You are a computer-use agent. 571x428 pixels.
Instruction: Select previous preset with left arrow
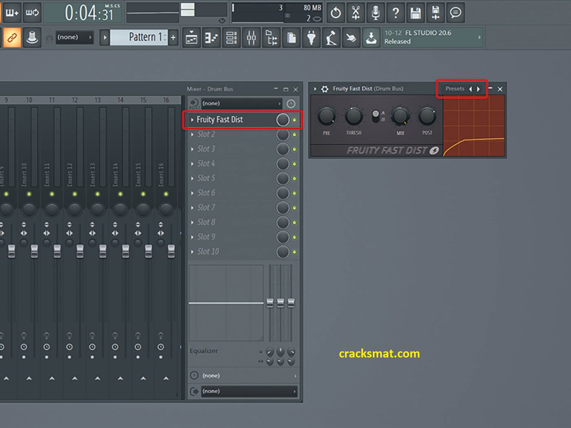(471, 89)
